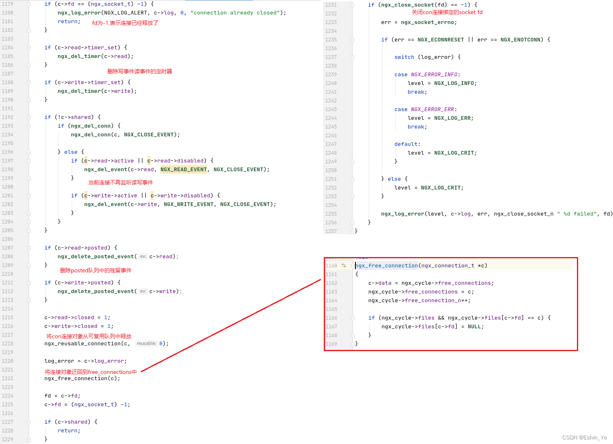Click 'switch (log_error)' on line 1237
This screenshot has height=444, width=613.
[x=424, y=57]
